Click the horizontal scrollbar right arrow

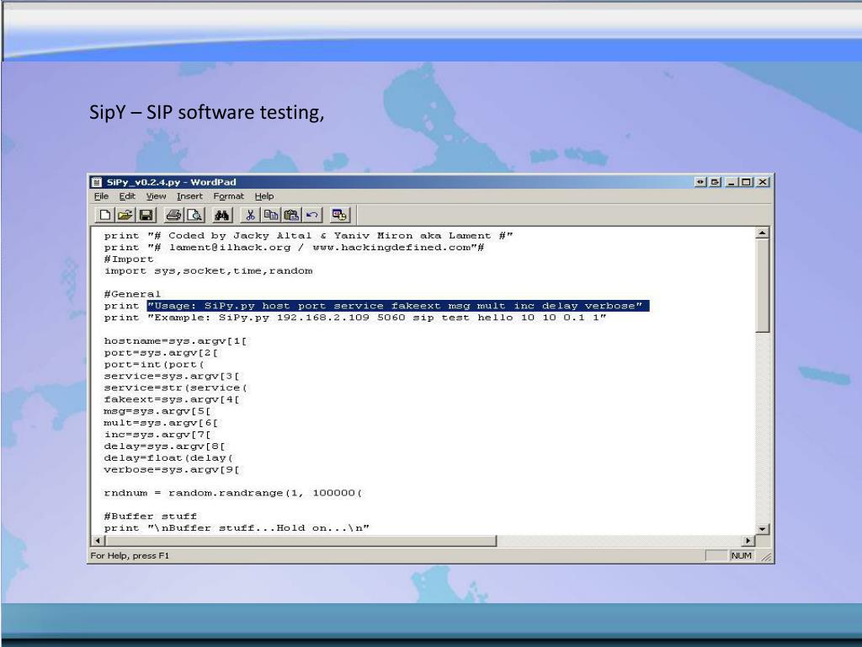click(x=748, y=541)
